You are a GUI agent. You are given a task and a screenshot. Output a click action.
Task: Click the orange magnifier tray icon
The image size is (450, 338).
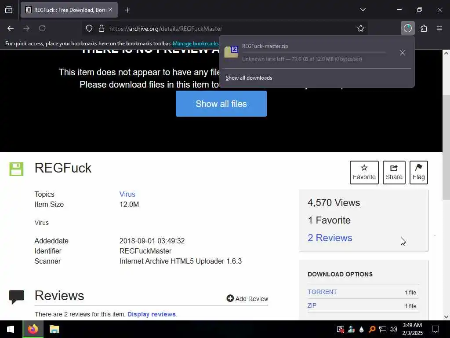point(372,329)
